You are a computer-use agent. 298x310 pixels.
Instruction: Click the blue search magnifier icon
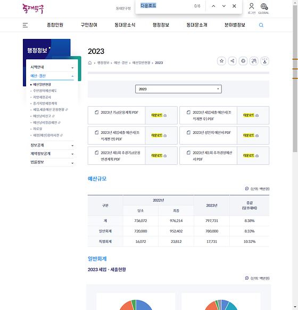tap(261, 25)
